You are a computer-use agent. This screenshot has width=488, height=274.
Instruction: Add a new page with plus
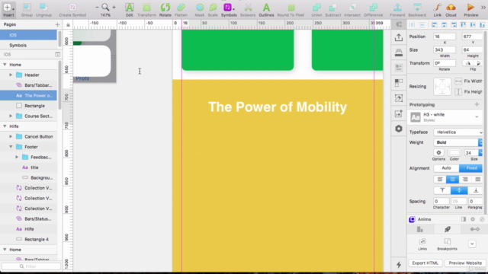coord(57,24)
